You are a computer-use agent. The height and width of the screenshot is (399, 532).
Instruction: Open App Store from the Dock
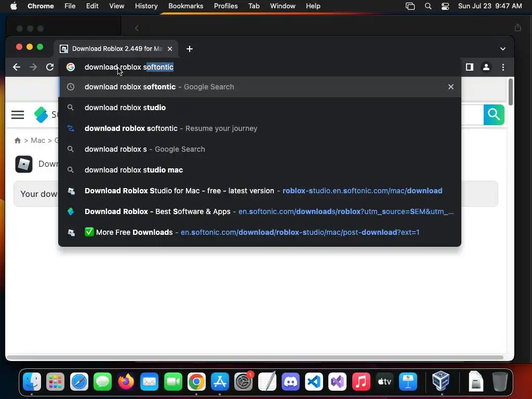point(220,382)
